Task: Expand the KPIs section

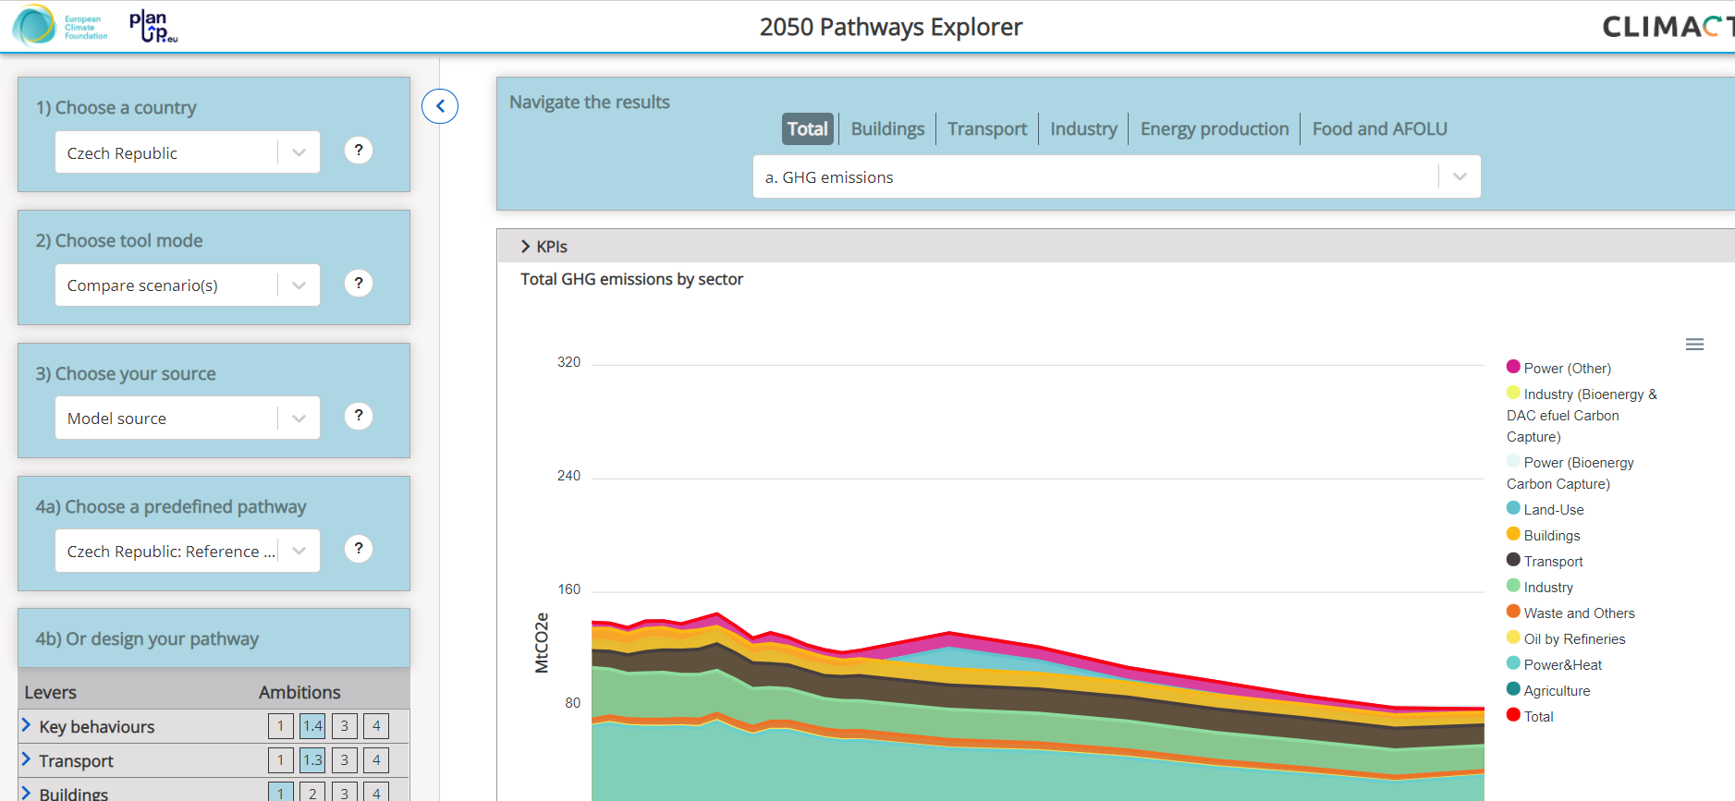Action: click(x=544, y=247)
